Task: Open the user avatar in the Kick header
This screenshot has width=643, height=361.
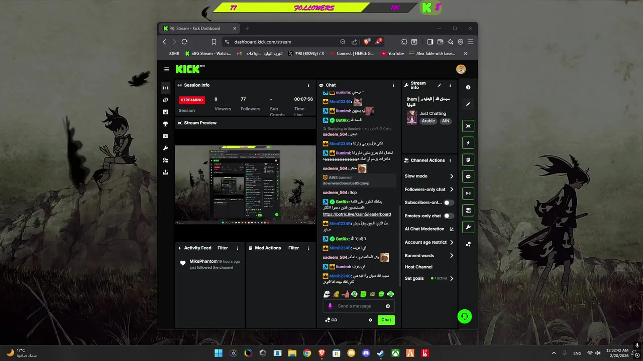Action: [x=461, y=69]
